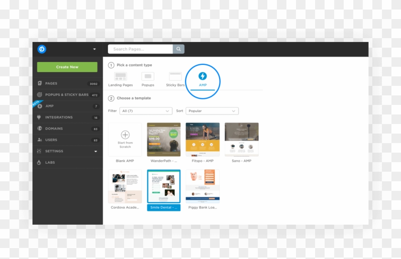
Task: Click the Smile Dental highlighted label
Action: coord(164,207)
